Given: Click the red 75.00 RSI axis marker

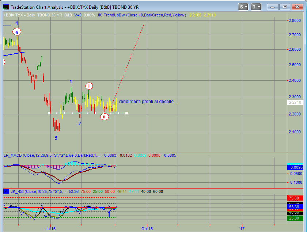Looking at the screenshot, I should 295,198.
